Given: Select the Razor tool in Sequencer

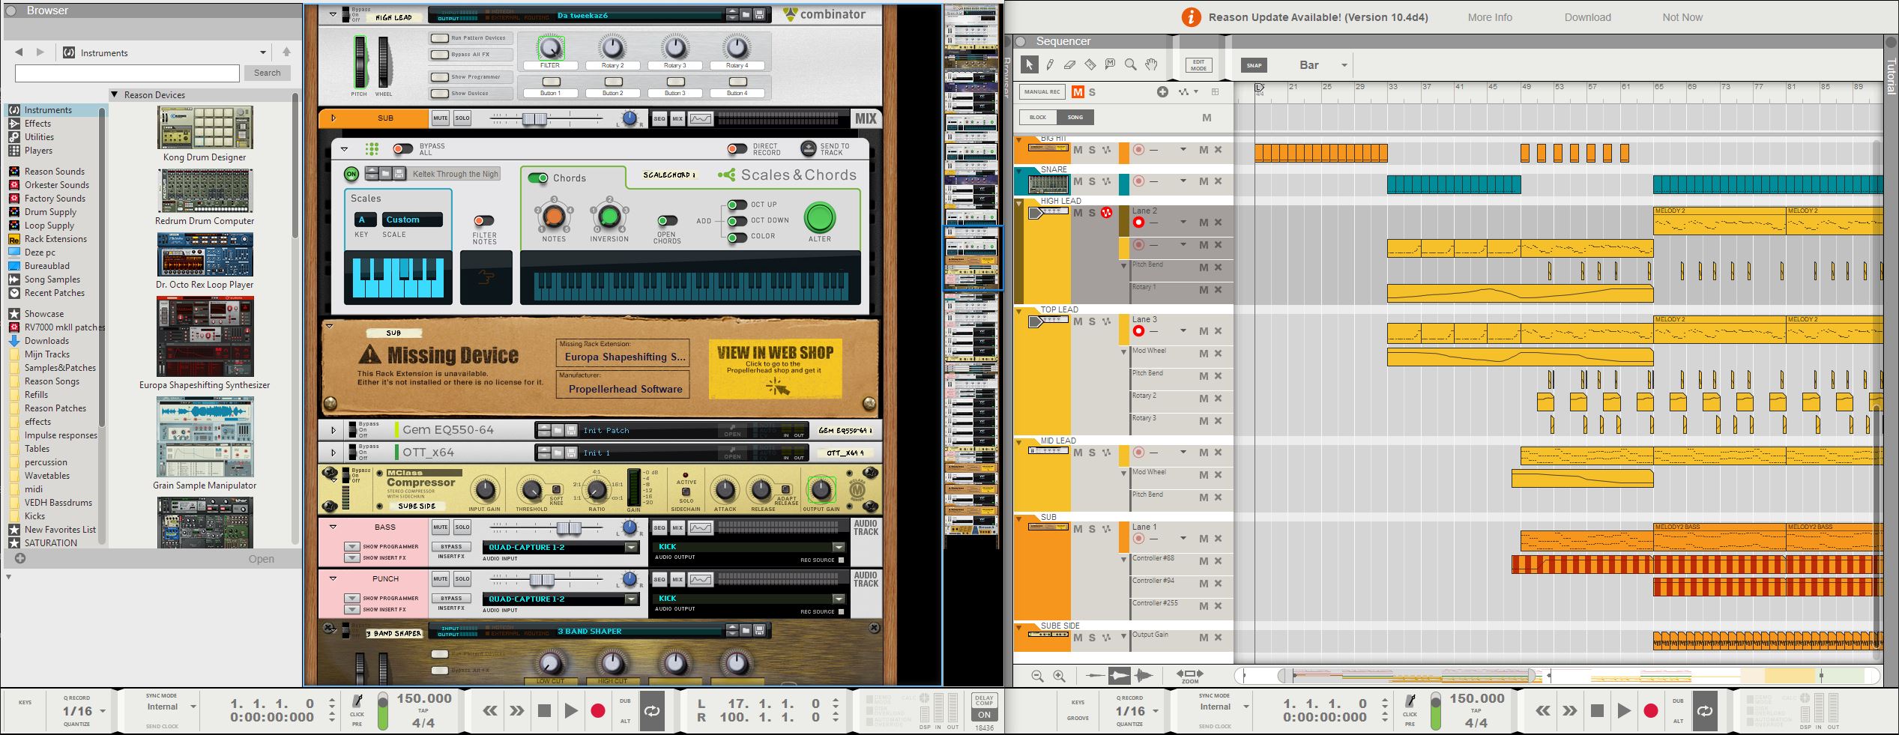Looking at the screenshot, I should point(1090,65).
